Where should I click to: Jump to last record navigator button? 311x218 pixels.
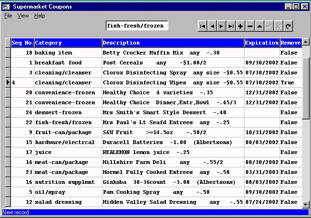point(231,26)
